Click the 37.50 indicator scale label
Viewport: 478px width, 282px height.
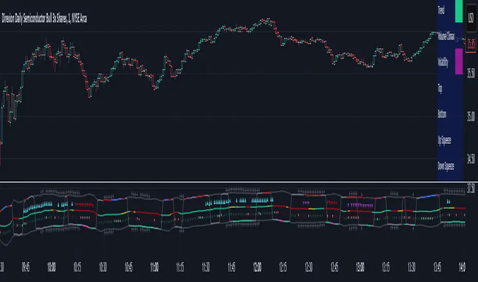click(471, 189)
